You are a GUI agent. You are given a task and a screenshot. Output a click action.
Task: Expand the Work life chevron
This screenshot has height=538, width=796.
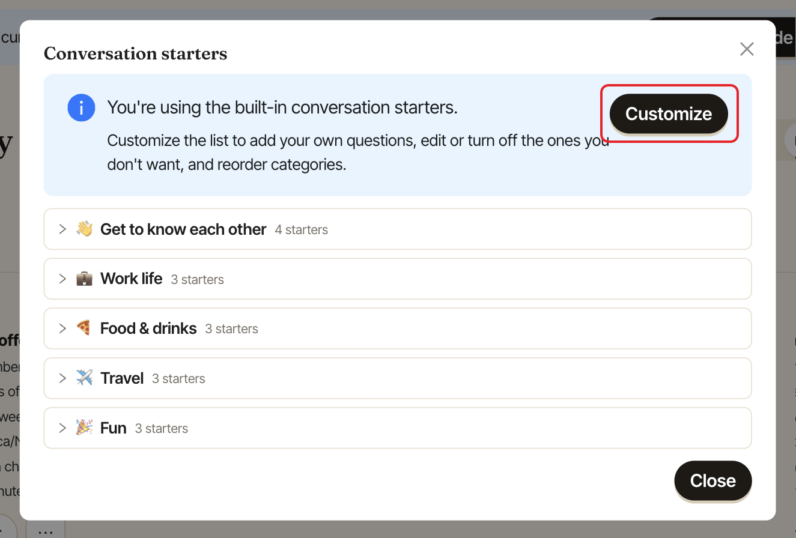62,279
